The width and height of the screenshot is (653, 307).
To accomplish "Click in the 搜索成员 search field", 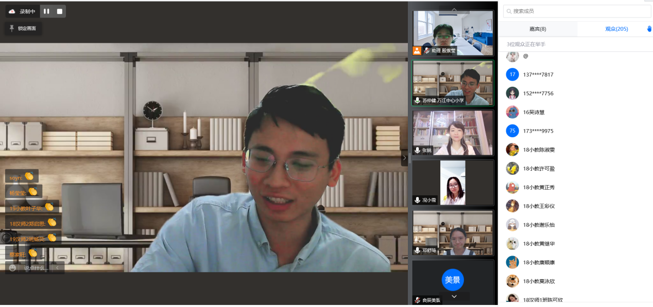I will click(x=577, y=11).
